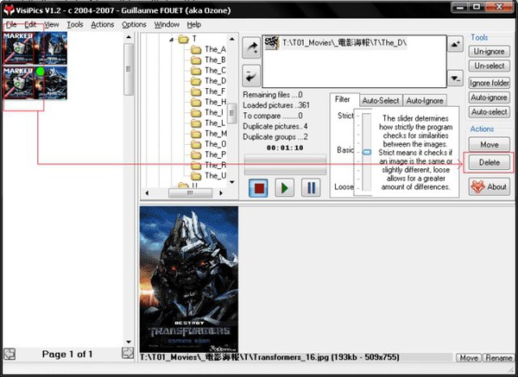
Task: Select the The_B folder
Action: point(208,60)
